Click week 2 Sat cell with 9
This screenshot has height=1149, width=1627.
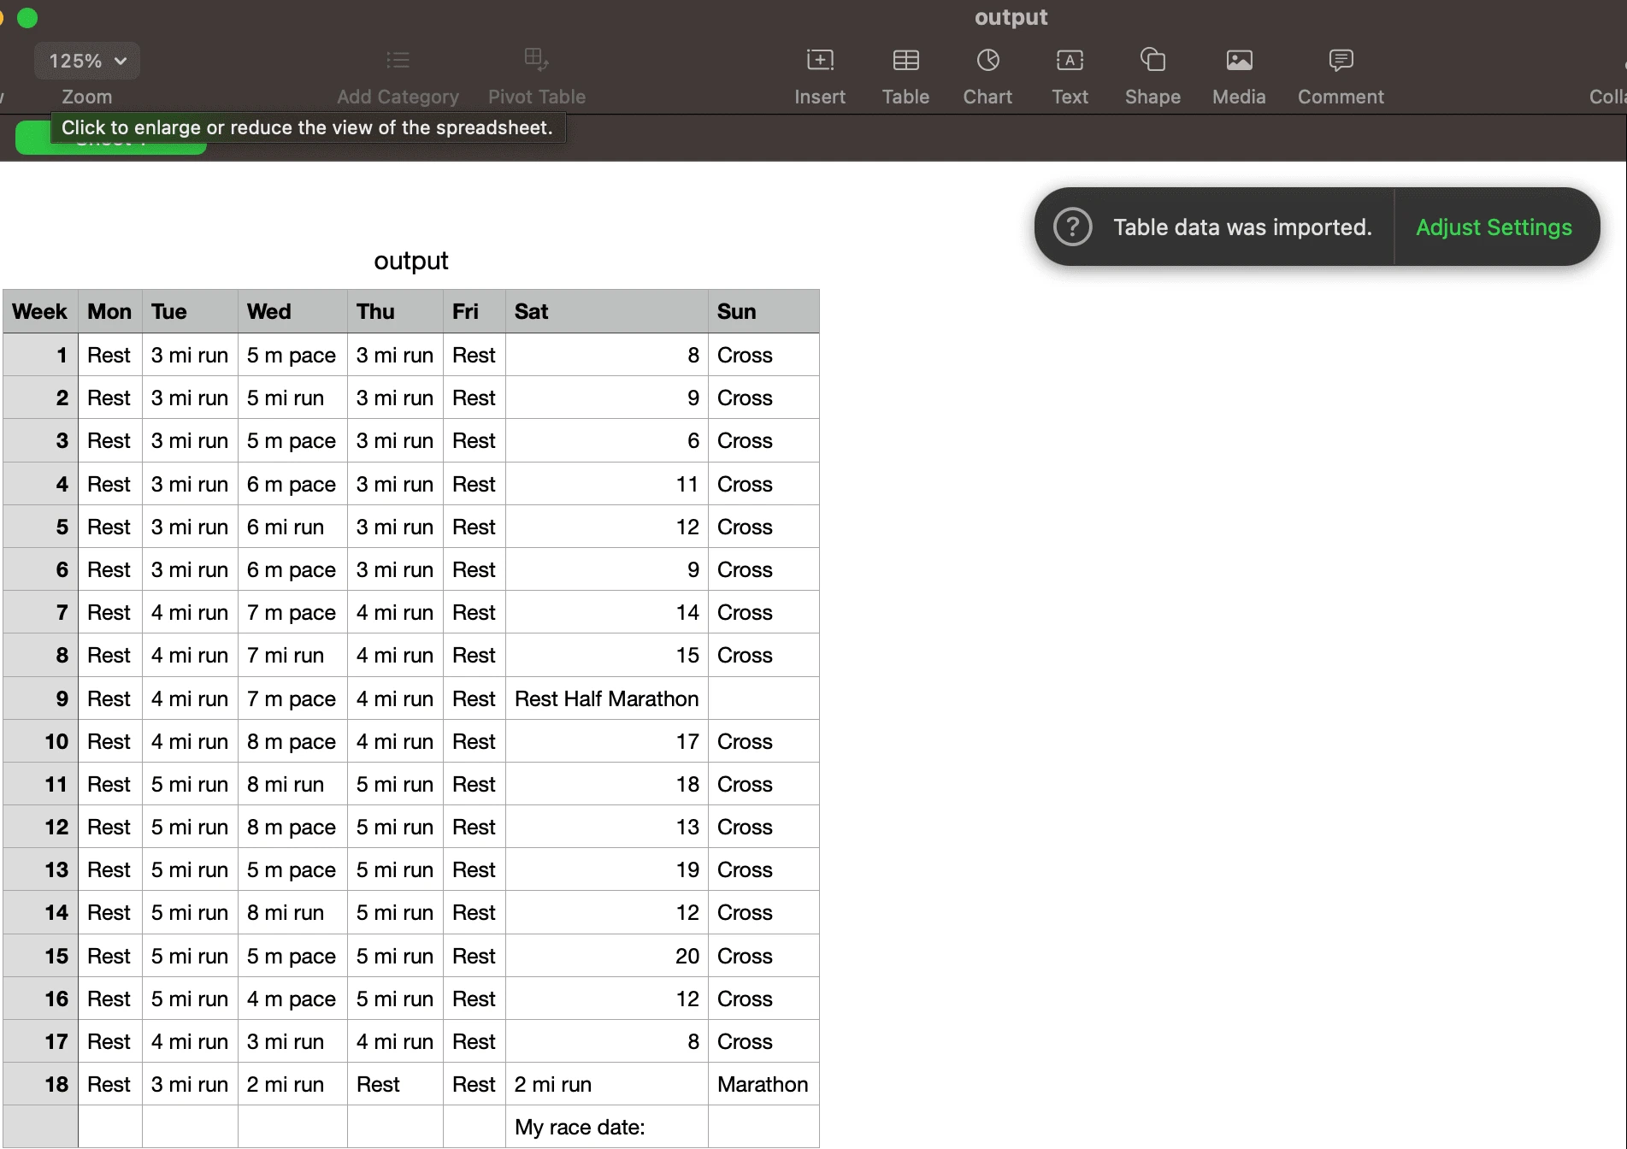pos(607,398)
